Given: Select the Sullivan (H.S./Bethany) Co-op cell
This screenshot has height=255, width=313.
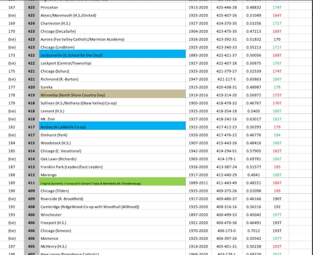Looking at the screenshot, I should [112, 103].
